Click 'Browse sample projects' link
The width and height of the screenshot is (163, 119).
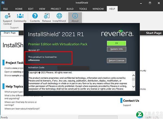pos(14,76)
